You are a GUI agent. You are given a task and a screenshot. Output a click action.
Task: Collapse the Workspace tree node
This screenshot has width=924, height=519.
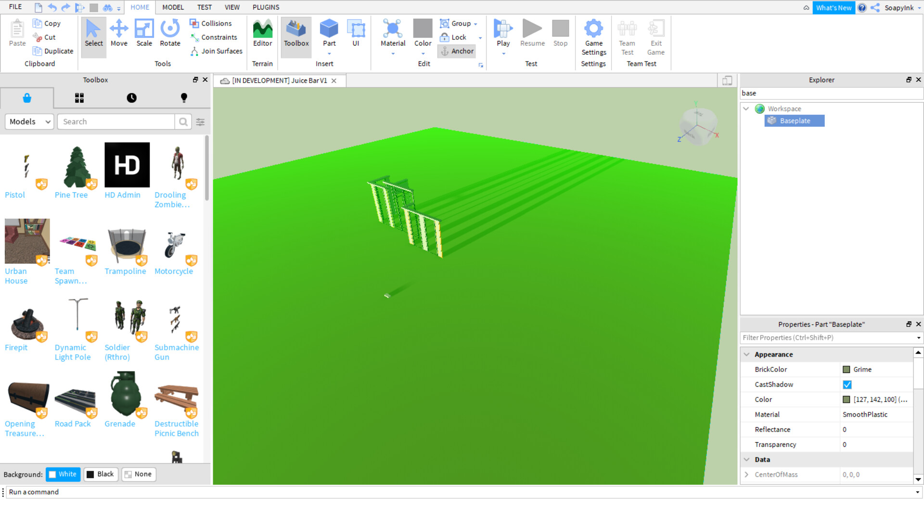point(746,109)
